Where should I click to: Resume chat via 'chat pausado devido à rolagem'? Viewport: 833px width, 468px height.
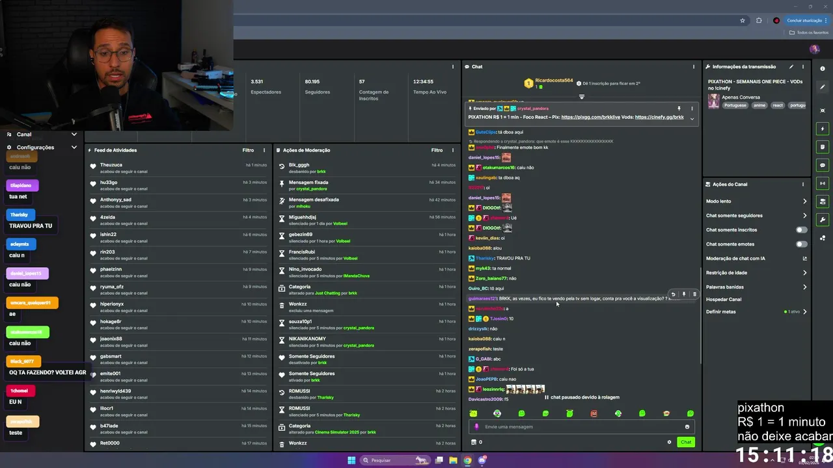pyautogui.click(x=582, y=397)
